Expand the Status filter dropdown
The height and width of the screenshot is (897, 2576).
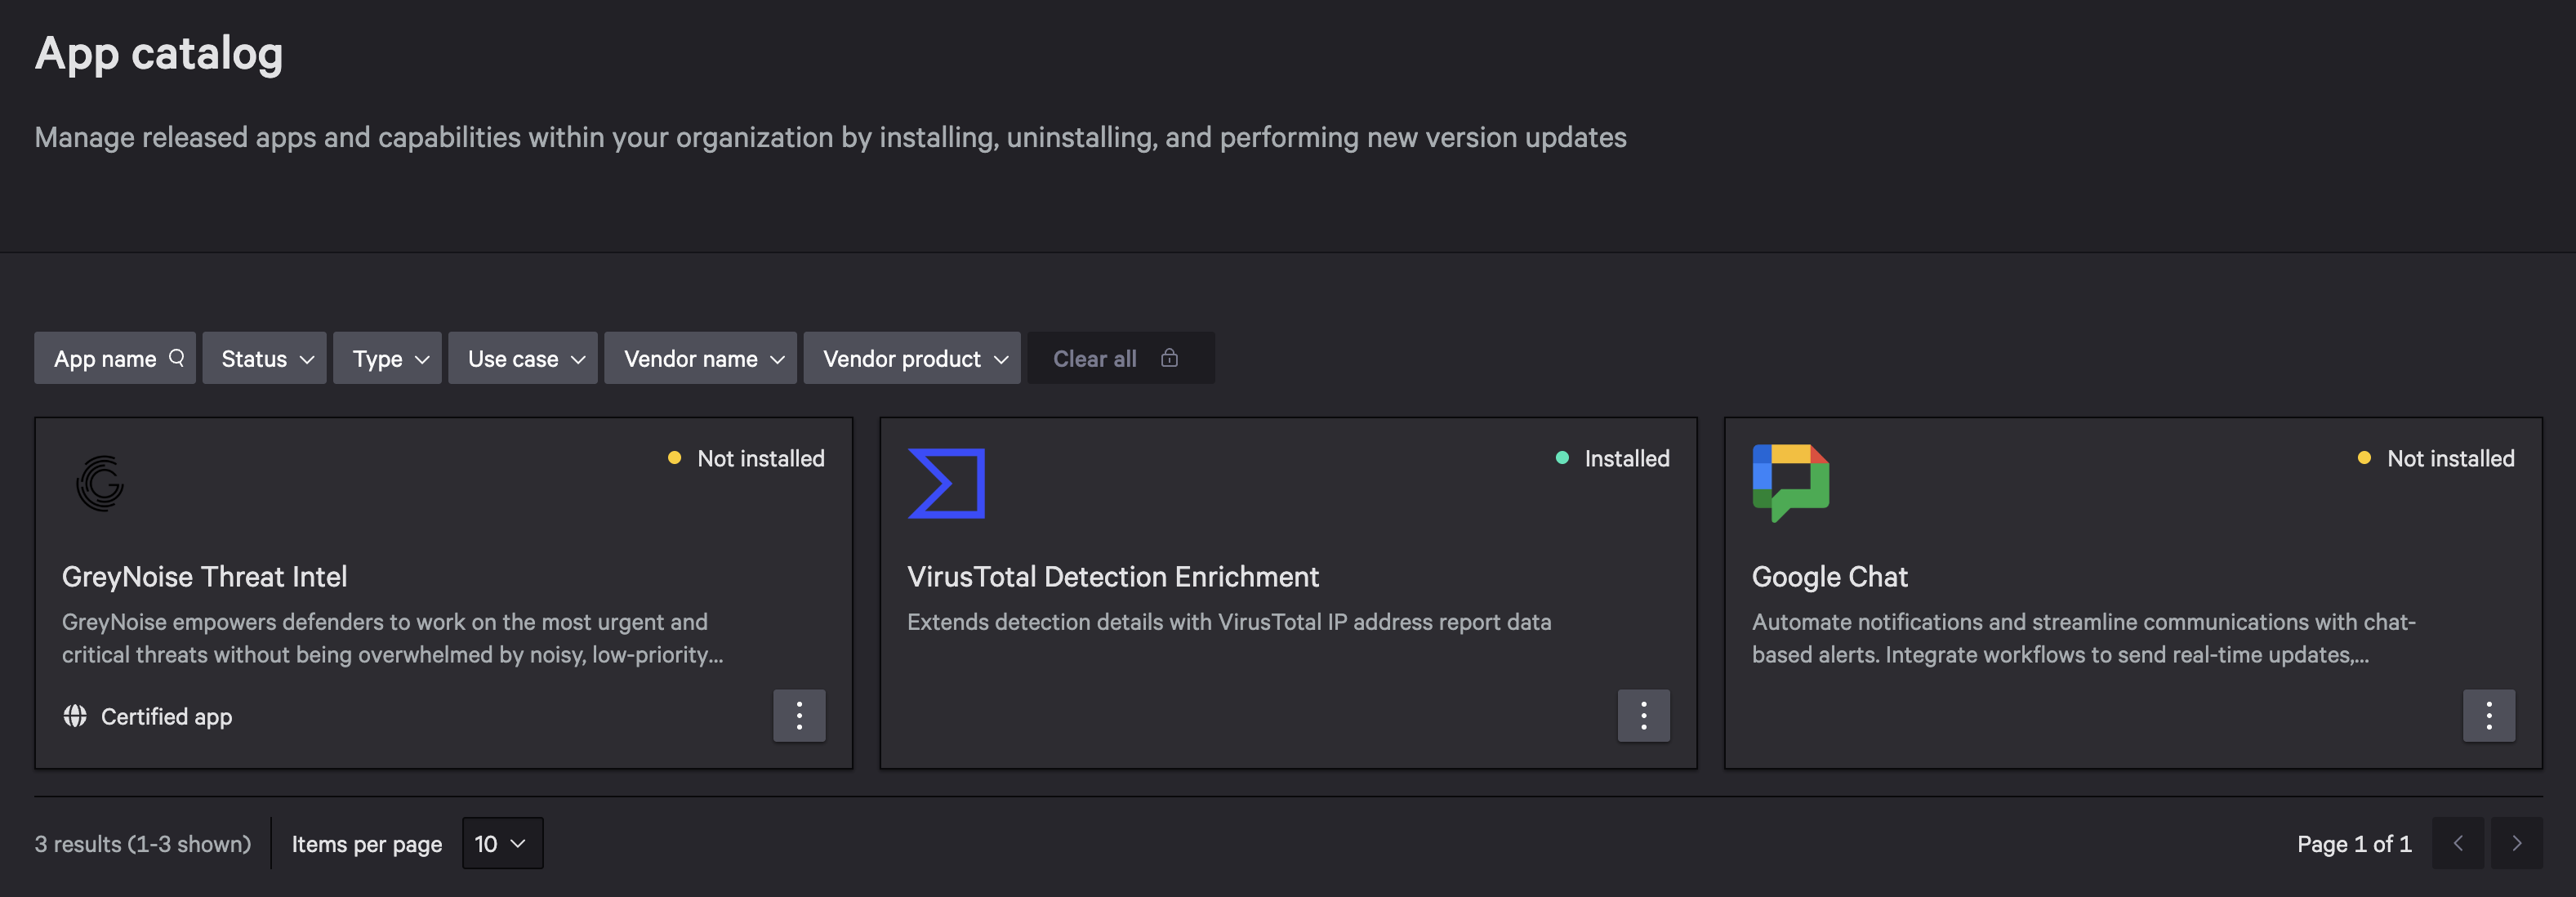(x=264, y=358)
